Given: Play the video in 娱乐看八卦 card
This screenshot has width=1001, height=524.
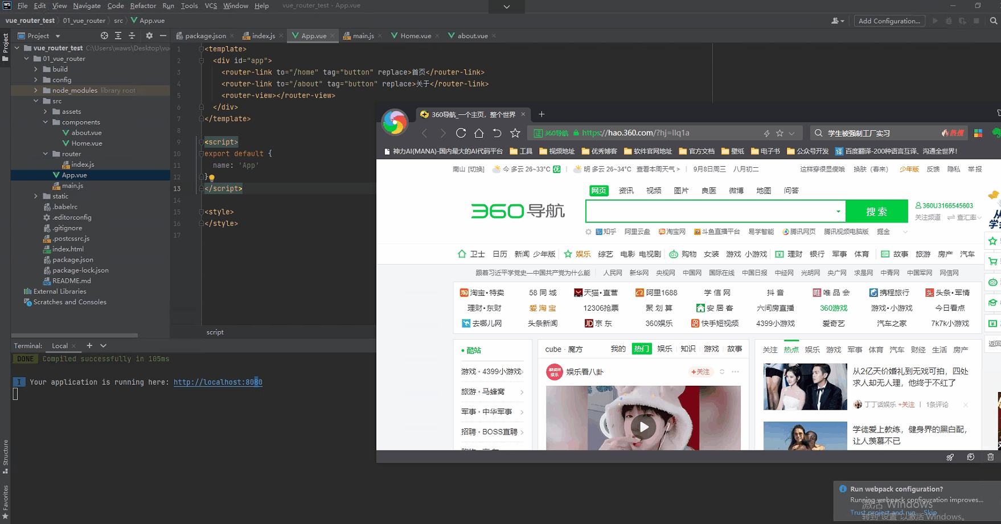Looking at the screenshot, I should 643,427.
